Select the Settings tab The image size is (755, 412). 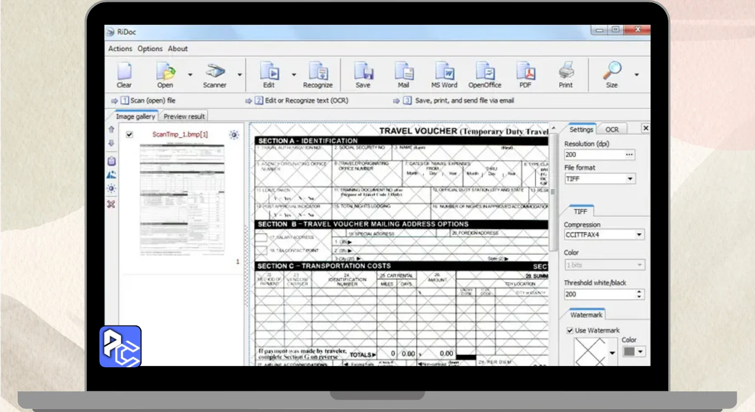pos(581,129)
